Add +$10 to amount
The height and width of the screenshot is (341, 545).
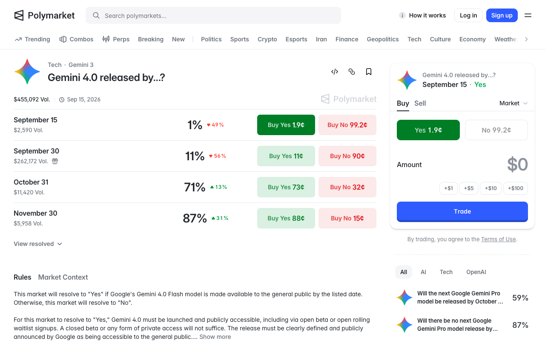(x=490, y=188)
